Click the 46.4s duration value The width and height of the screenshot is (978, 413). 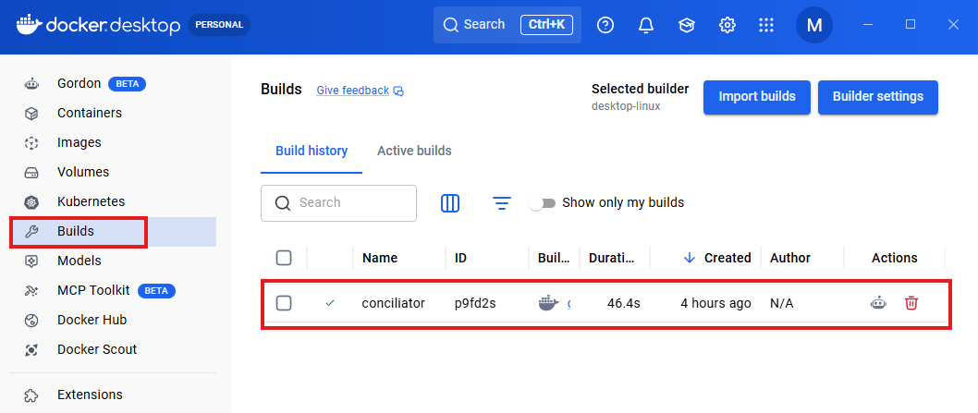tap(624, 304)
